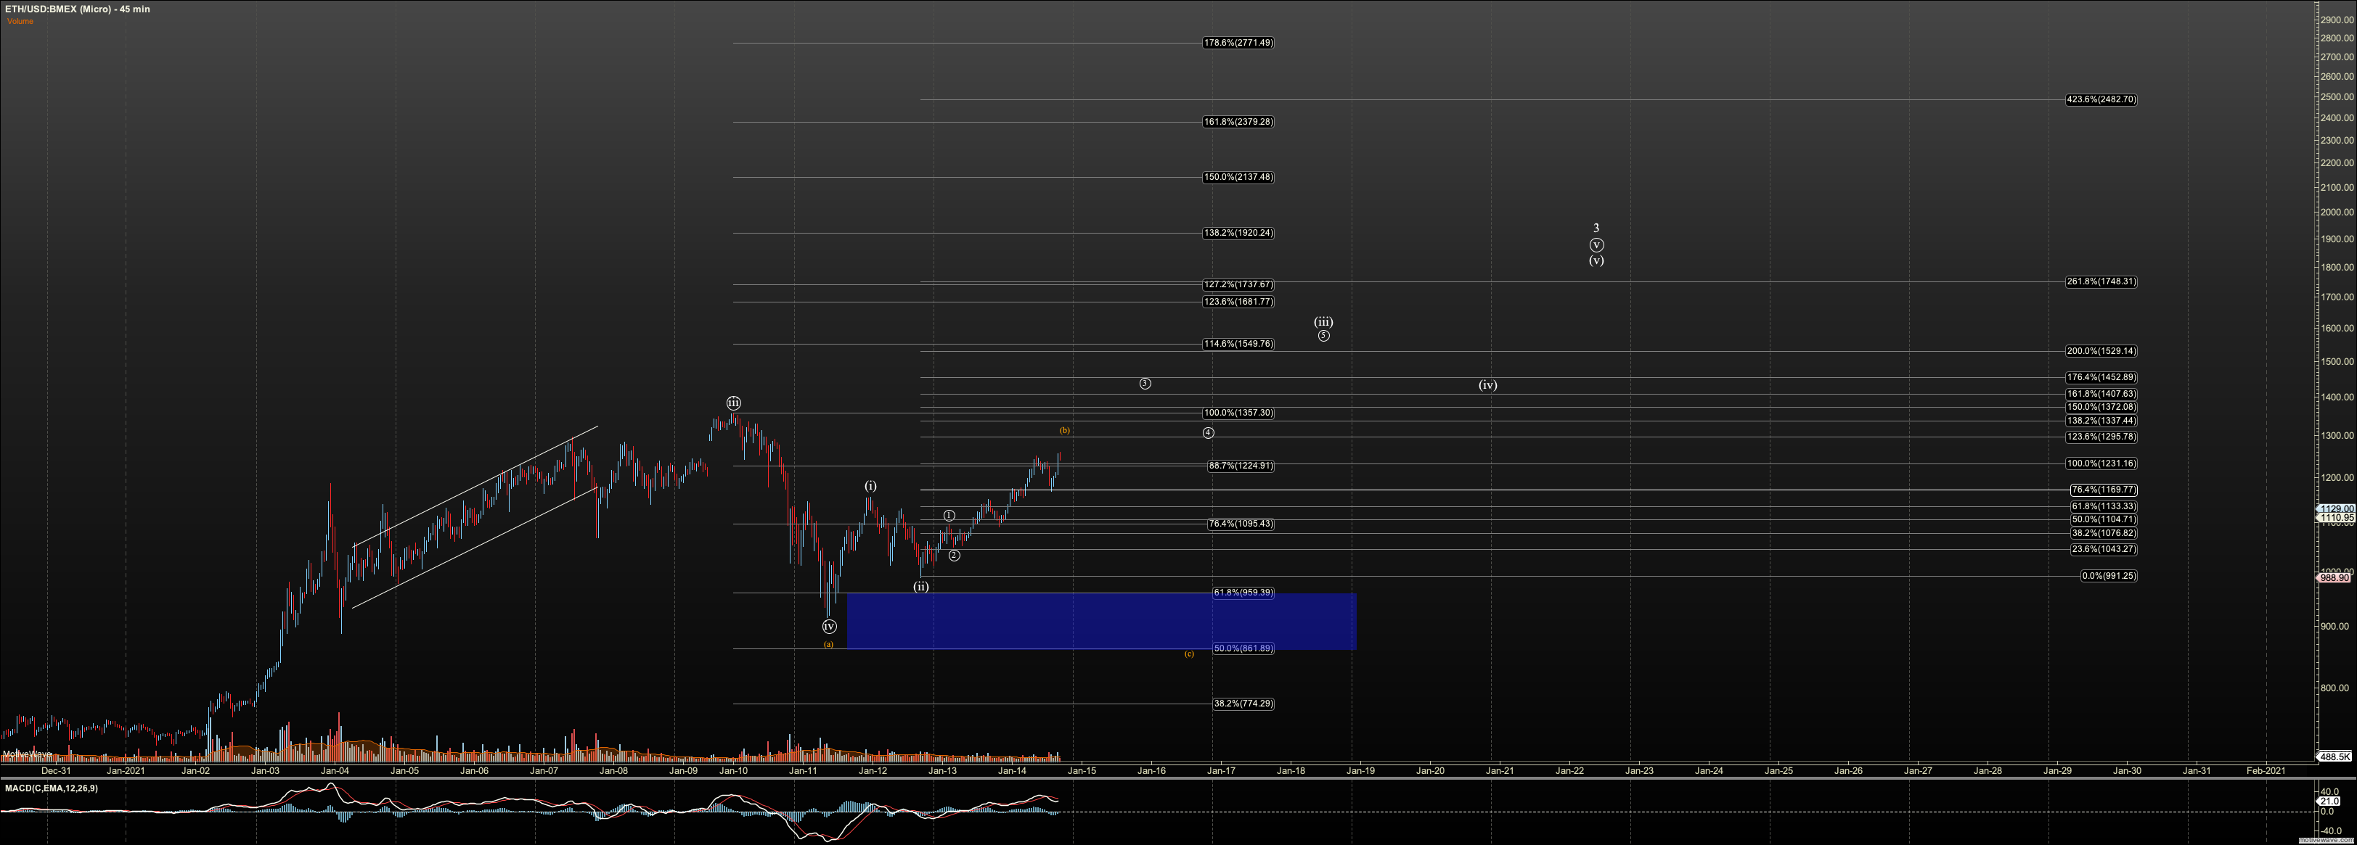This screenshot has height=845, width=2357.
Task: Select the circled iv wave label
Action: pyautogui.click(x=828, y=627)
